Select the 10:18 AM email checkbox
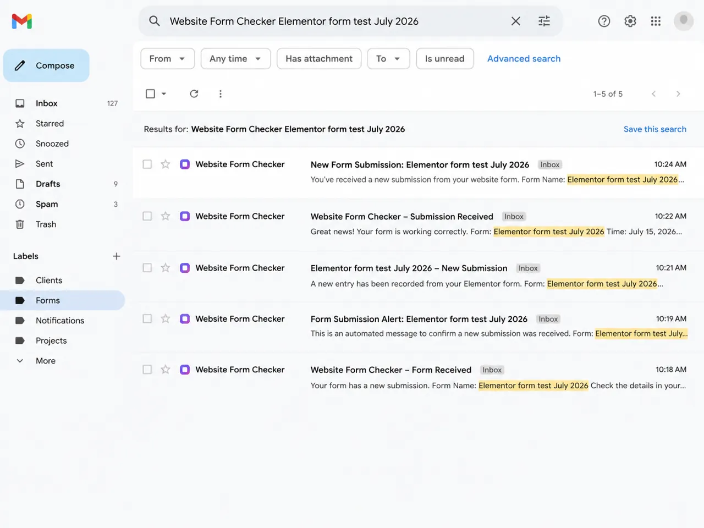Image resolution: width=704 pixels, height=528 pixels. click(147, 370)
